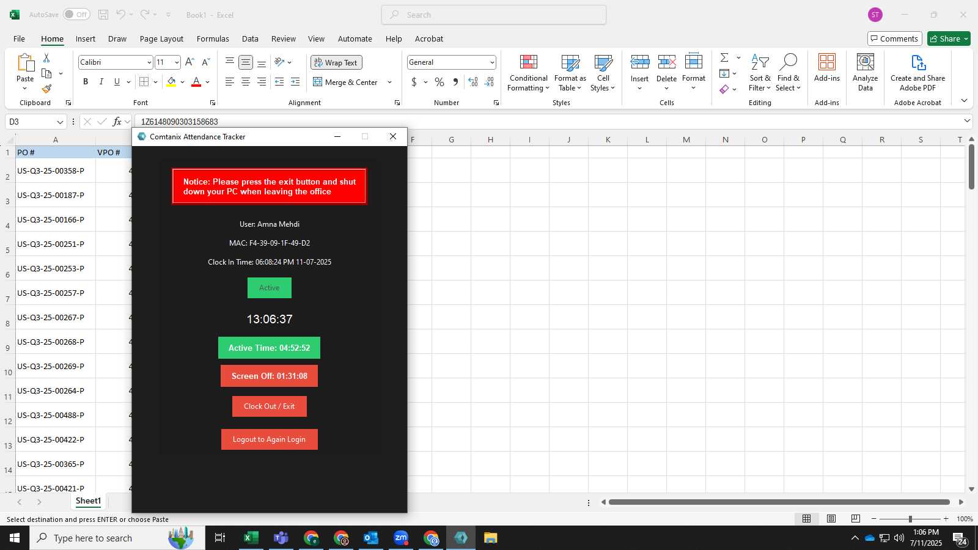This screenshot has width=978, height=550.
Task: Apply the Borders icon
Action: point(144,82)
